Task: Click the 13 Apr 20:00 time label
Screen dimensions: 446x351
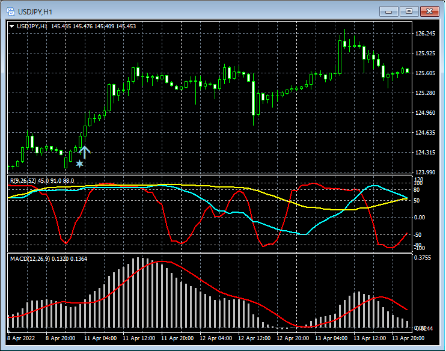Action: coord(407,338)
